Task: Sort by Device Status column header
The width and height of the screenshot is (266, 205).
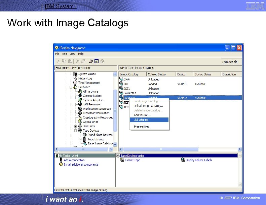Action: [x=207, y=74]
